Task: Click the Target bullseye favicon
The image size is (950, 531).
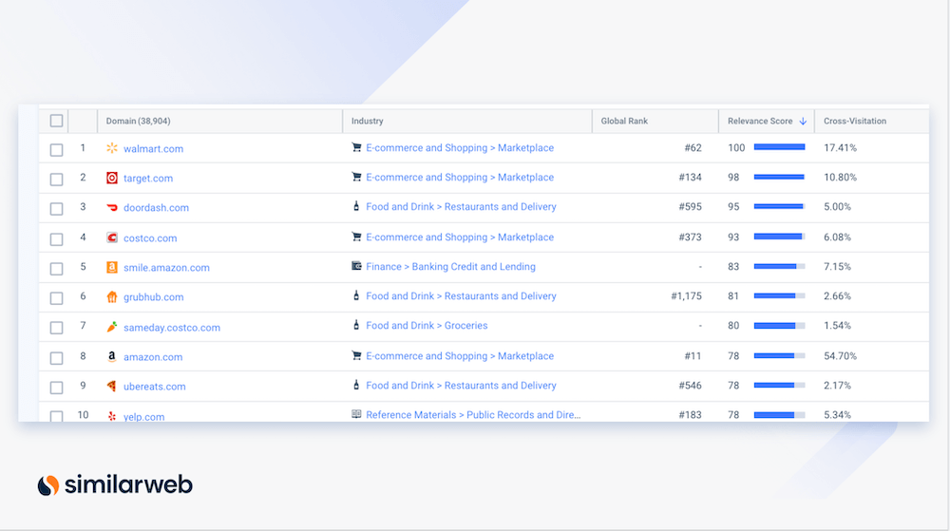Action: (112, 178)
